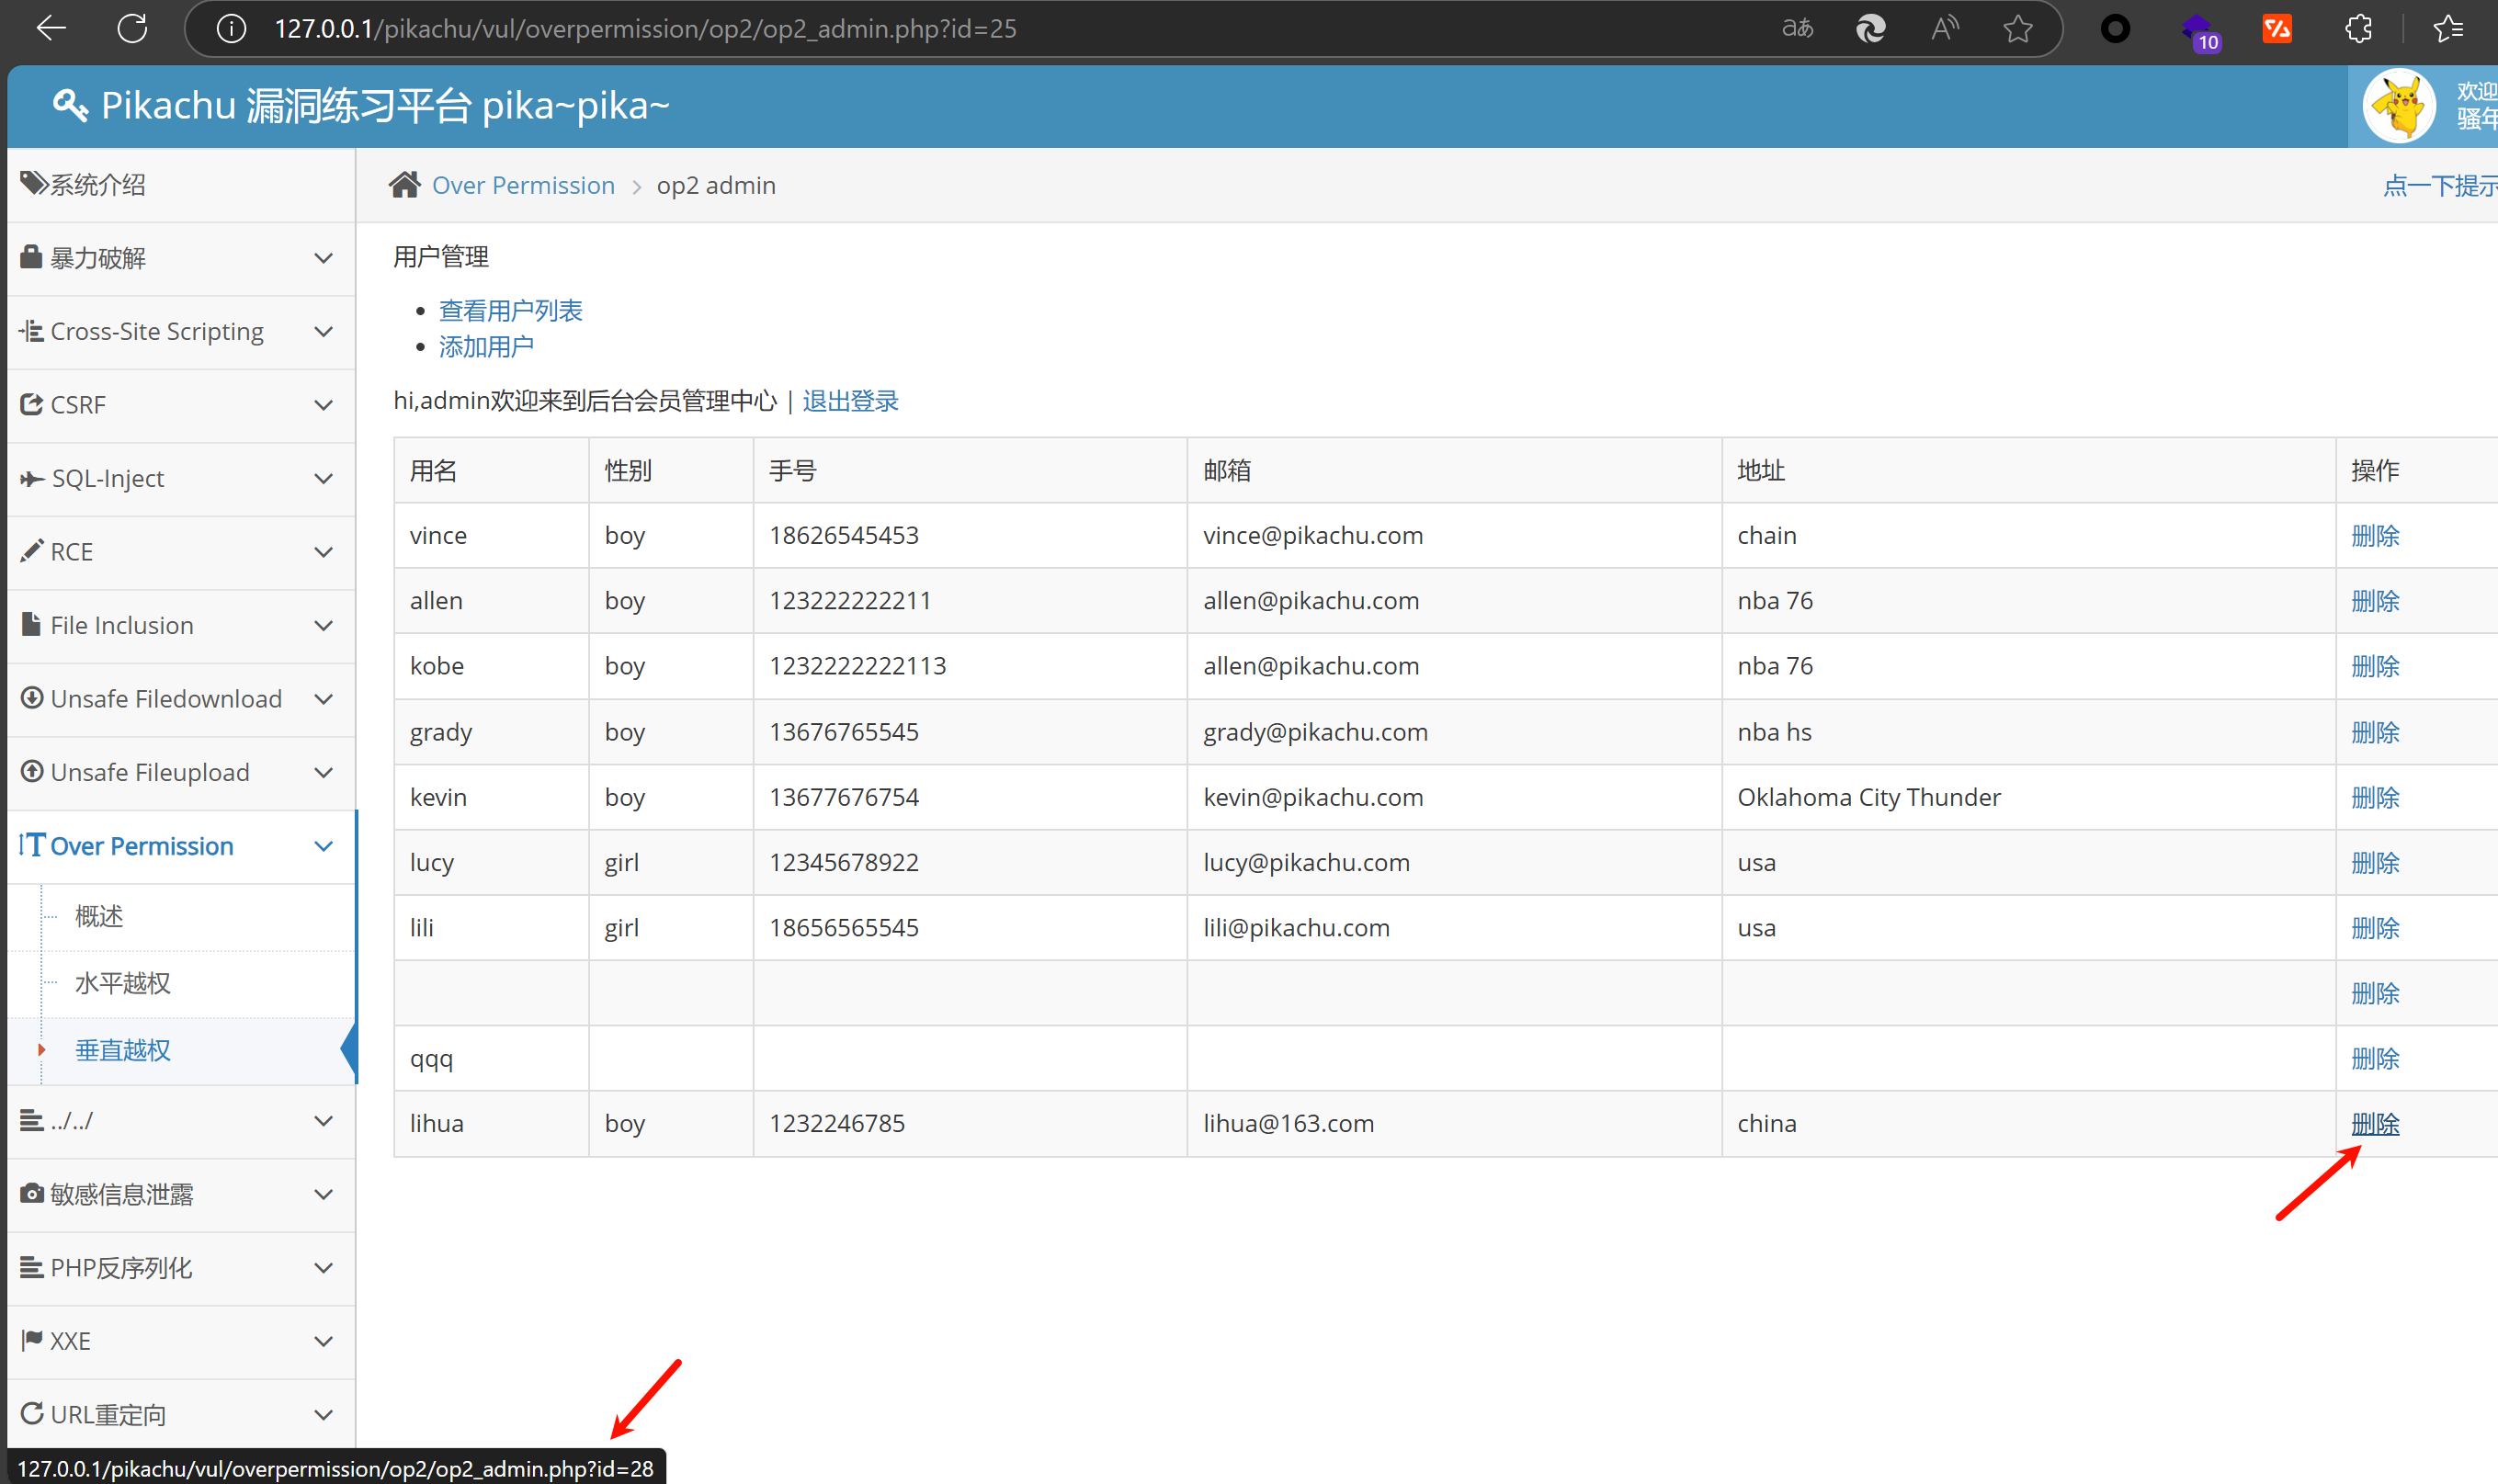
Task: Open the black circle extension icon
Action: pyautogui.click(x=2115, y=28)
